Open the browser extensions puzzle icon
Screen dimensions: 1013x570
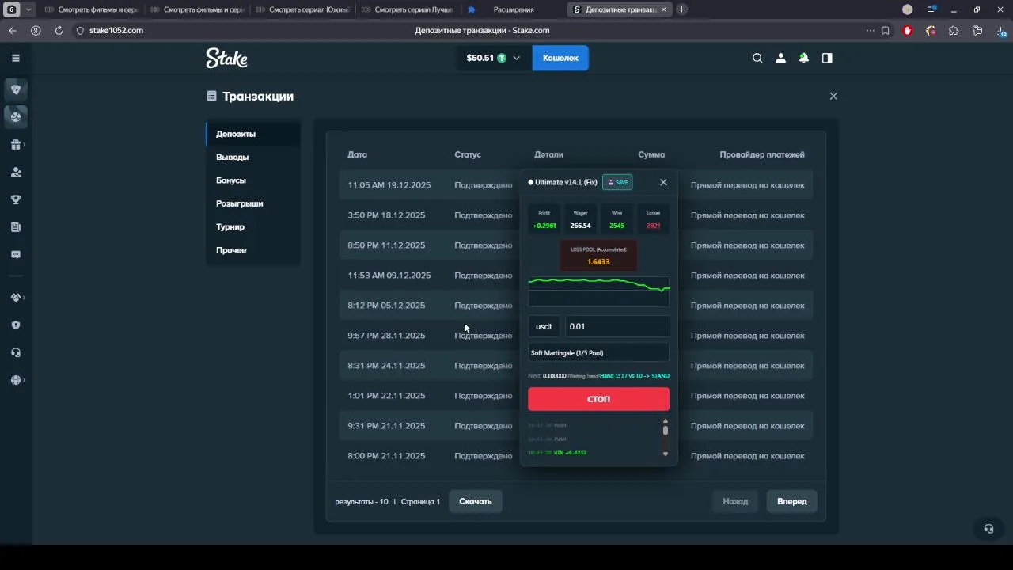click(954, 30)
